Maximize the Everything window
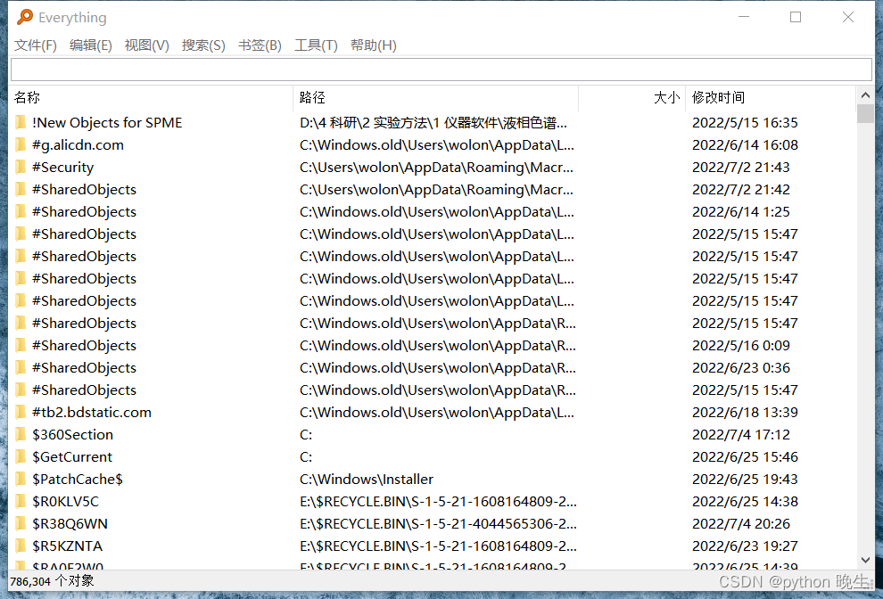883x599 pixels. click(x=796, y=17)
